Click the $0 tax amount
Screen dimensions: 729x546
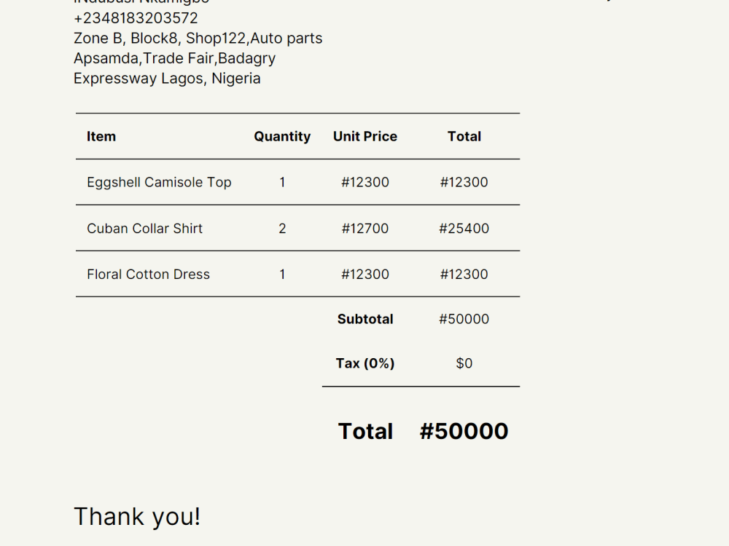tap(464, 363)
